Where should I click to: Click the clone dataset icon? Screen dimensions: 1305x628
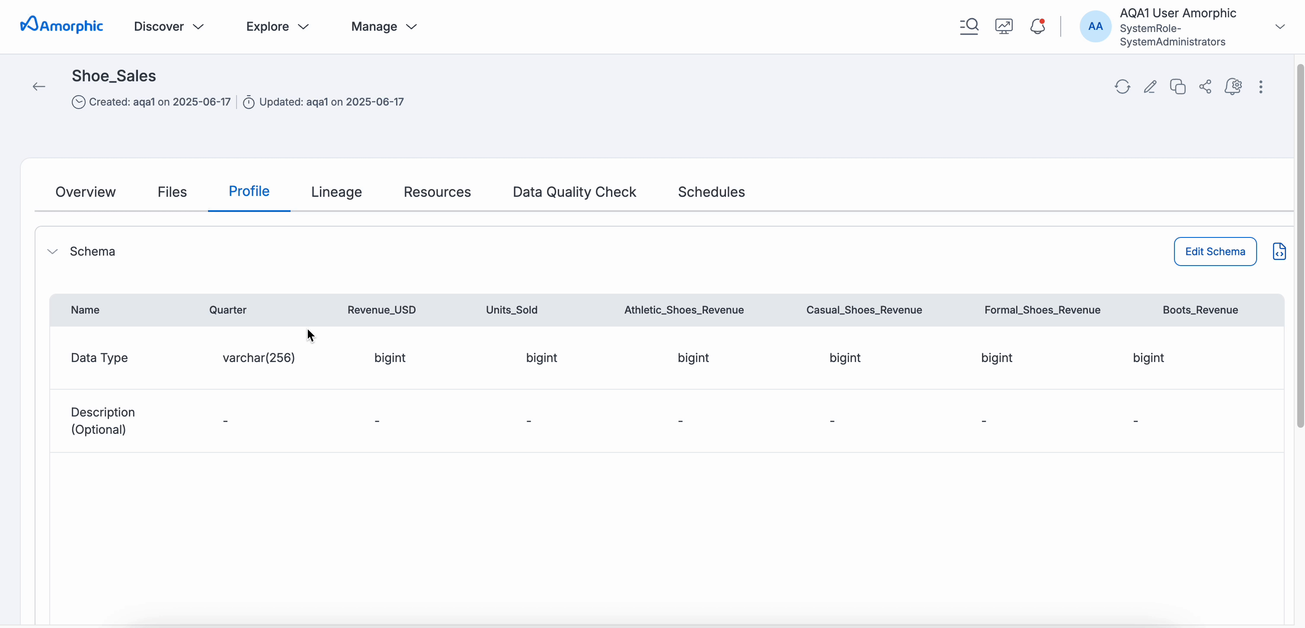click(x=1177, y=87)
